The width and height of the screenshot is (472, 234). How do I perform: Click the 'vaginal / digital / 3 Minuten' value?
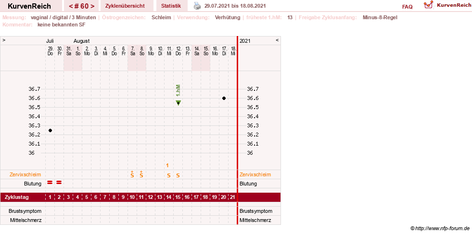tap(63, 17)
